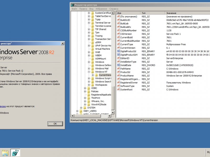210x157 pixels.
Task: Select the InstallationType value name
Action: click(x=128, y=62)
